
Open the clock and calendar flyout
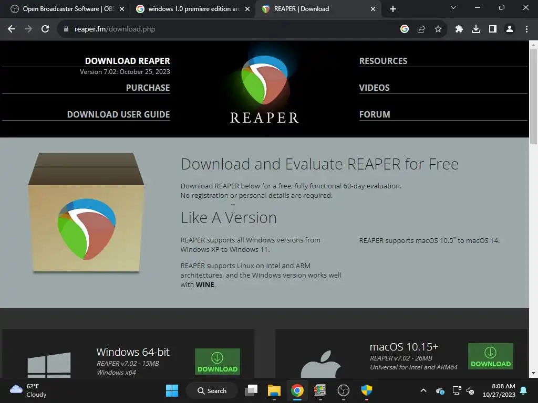click(x=499, y=390)
